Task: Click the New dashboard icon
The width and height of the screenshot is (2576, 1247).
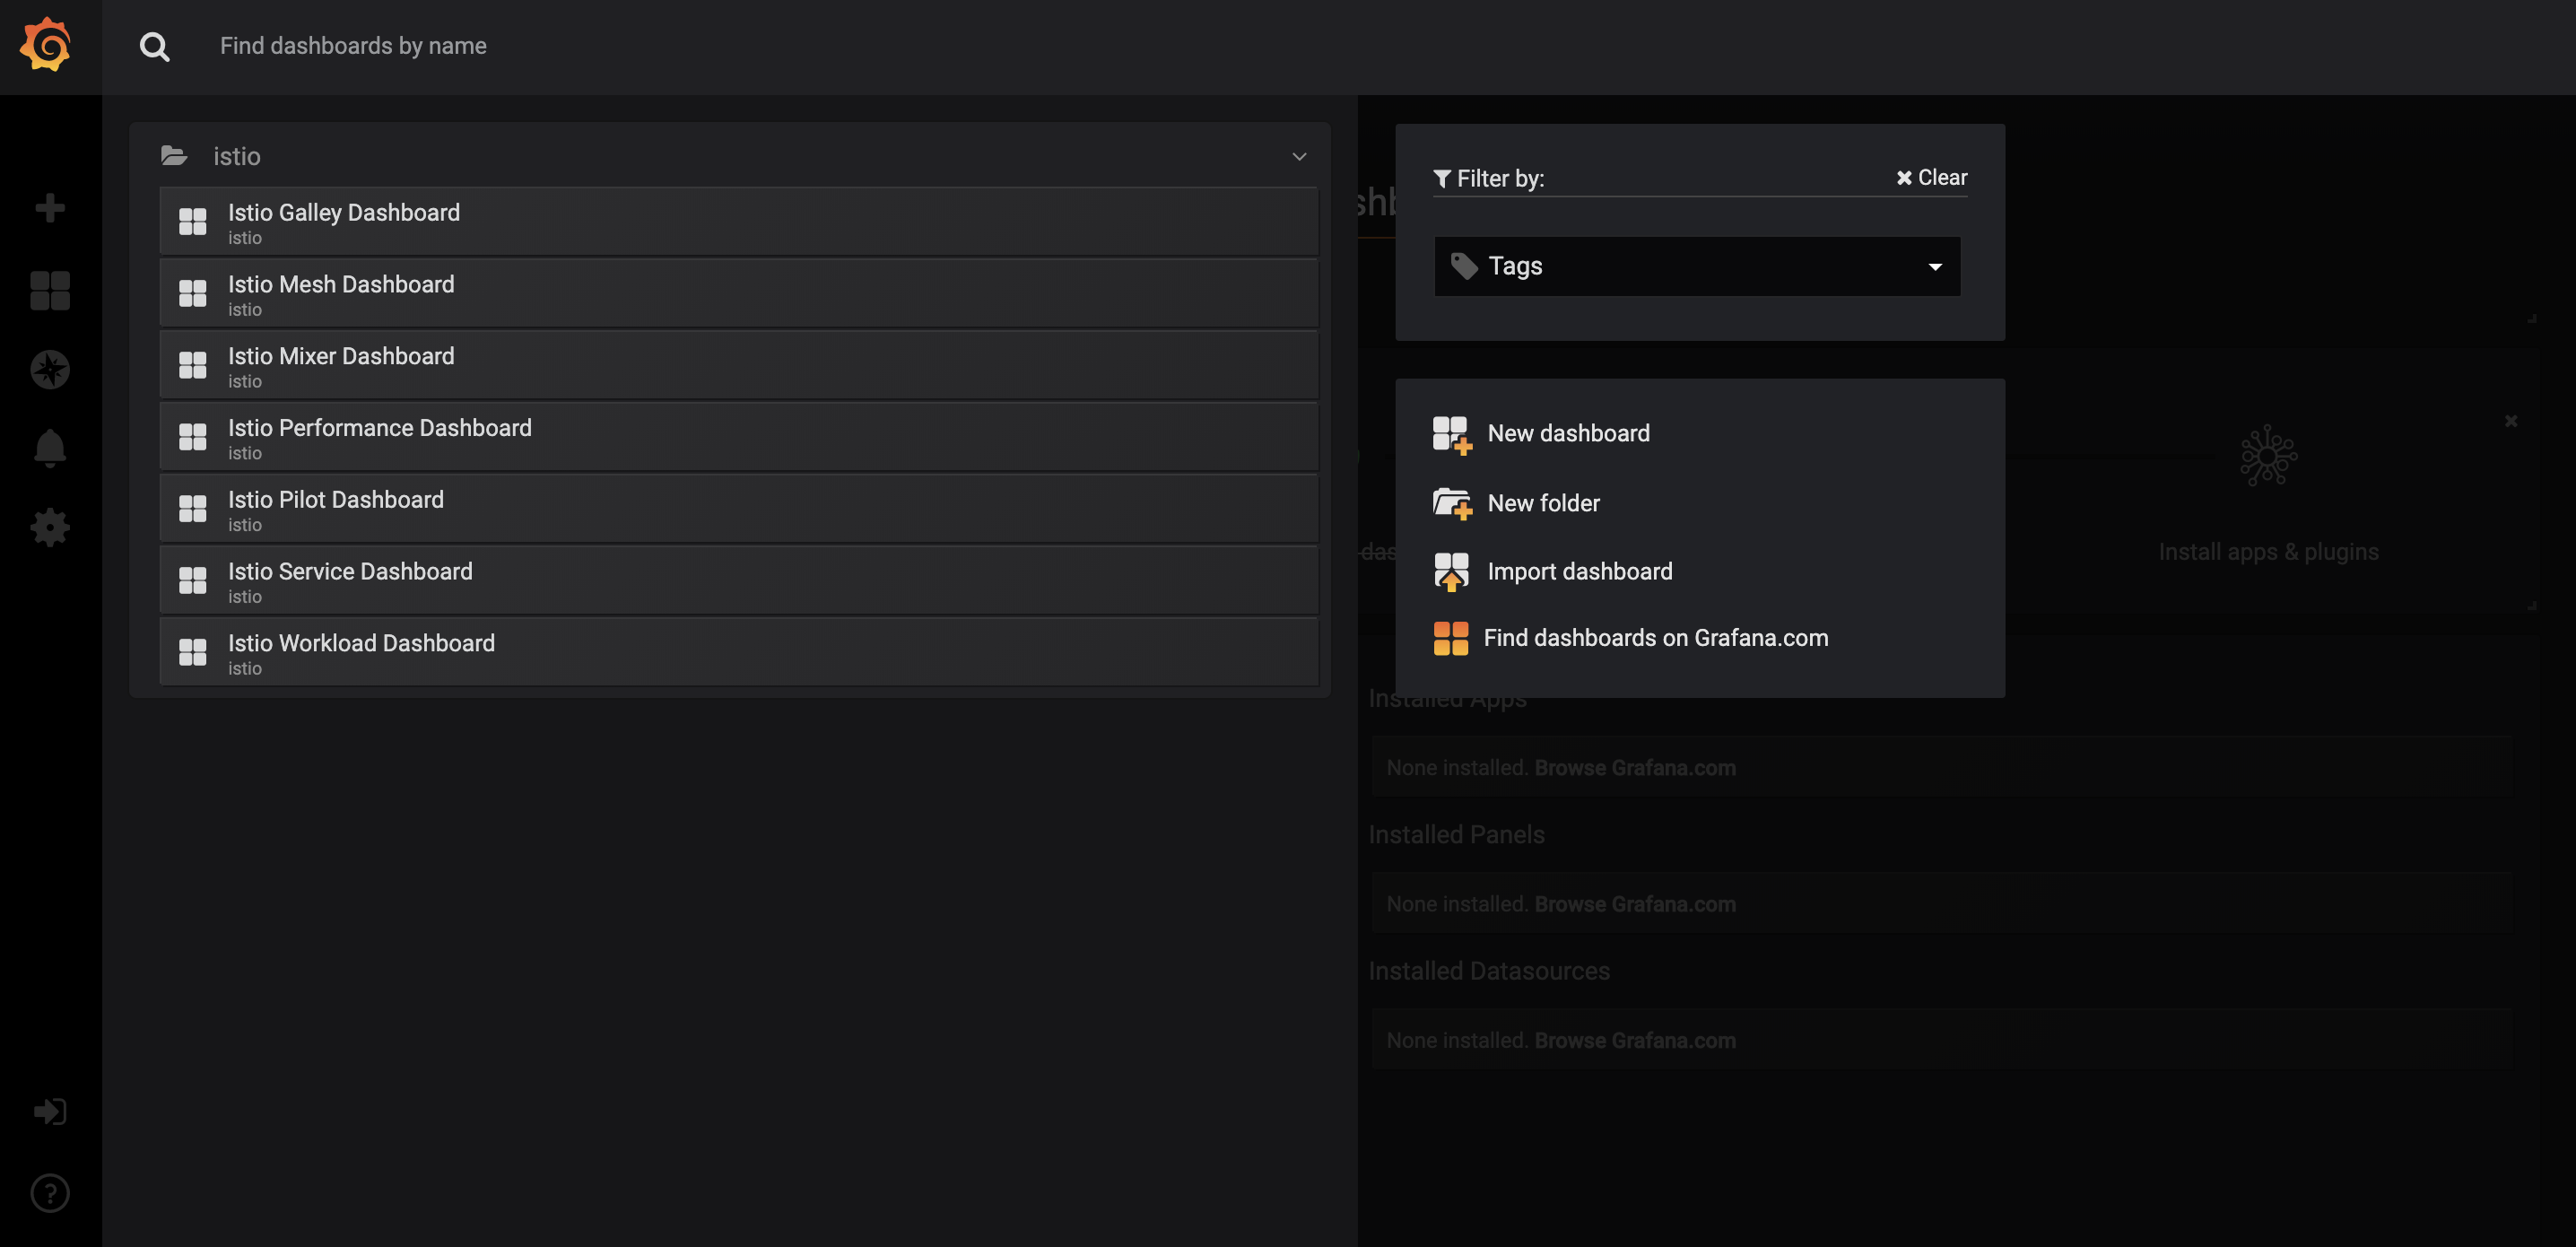Action: 1452,435
